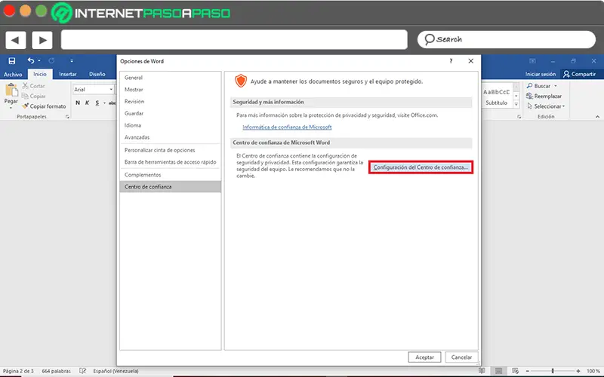Open the underline style dropdown arrow
Screen dimensions: 604x377
(104, 103)
